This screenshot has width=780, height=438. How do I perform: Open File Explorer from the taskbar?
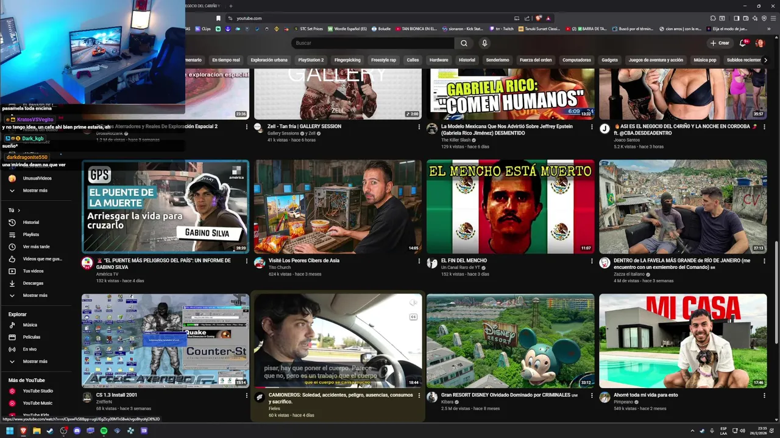pos(37,431)
